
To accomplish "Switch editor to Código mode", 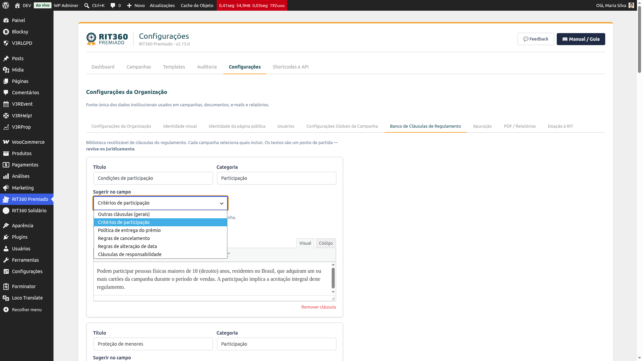I will click(326, 243).
